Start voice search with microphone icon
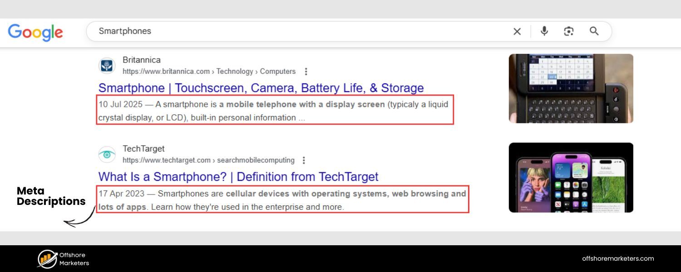This screenshot has height=272, width=681. [x=544, y=31]
